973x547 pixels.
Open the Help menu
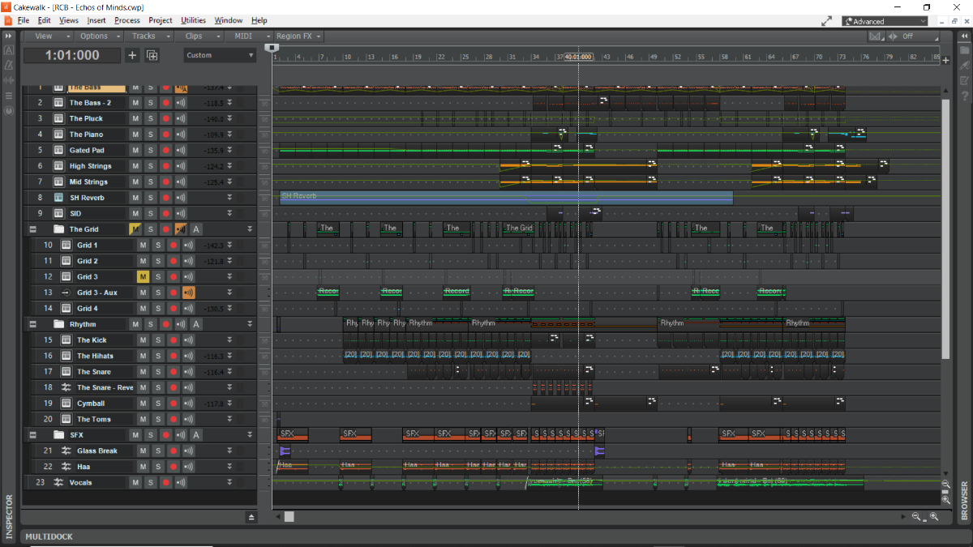(259, 20)
